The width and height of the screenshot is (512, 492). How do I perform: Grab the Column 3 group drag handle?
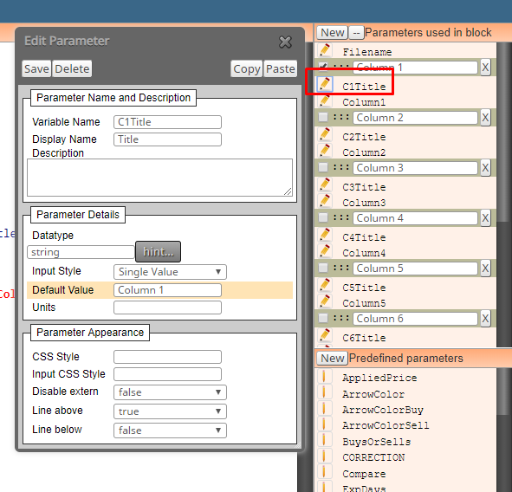pos(341,167)
